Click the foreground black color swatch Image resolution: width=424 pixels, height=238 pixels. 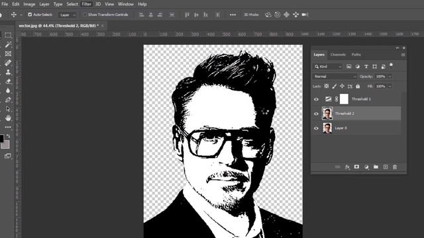(x=1, y=138)
